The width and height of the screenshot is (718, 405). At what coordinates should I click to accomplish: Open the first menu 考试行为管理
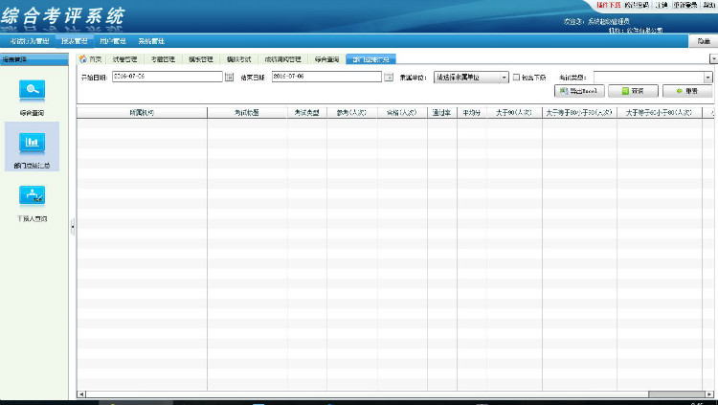coord(30,41)
